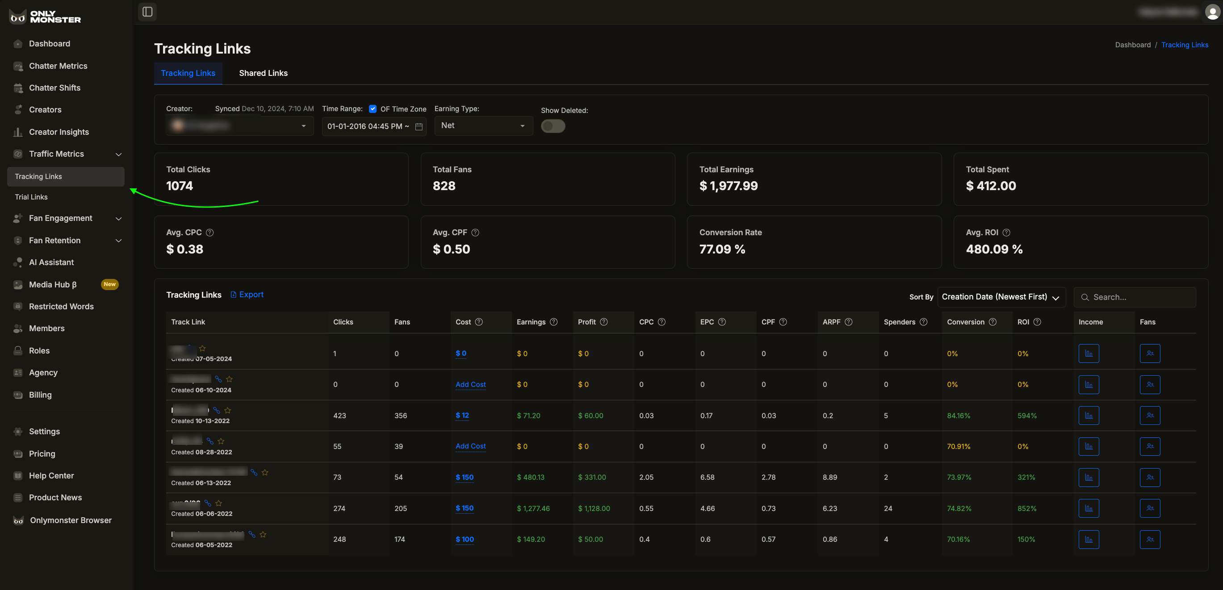Screen dimensions: 1223x590
Task: Click the user avatar in top bar
Action: (x=1212, y=12)
